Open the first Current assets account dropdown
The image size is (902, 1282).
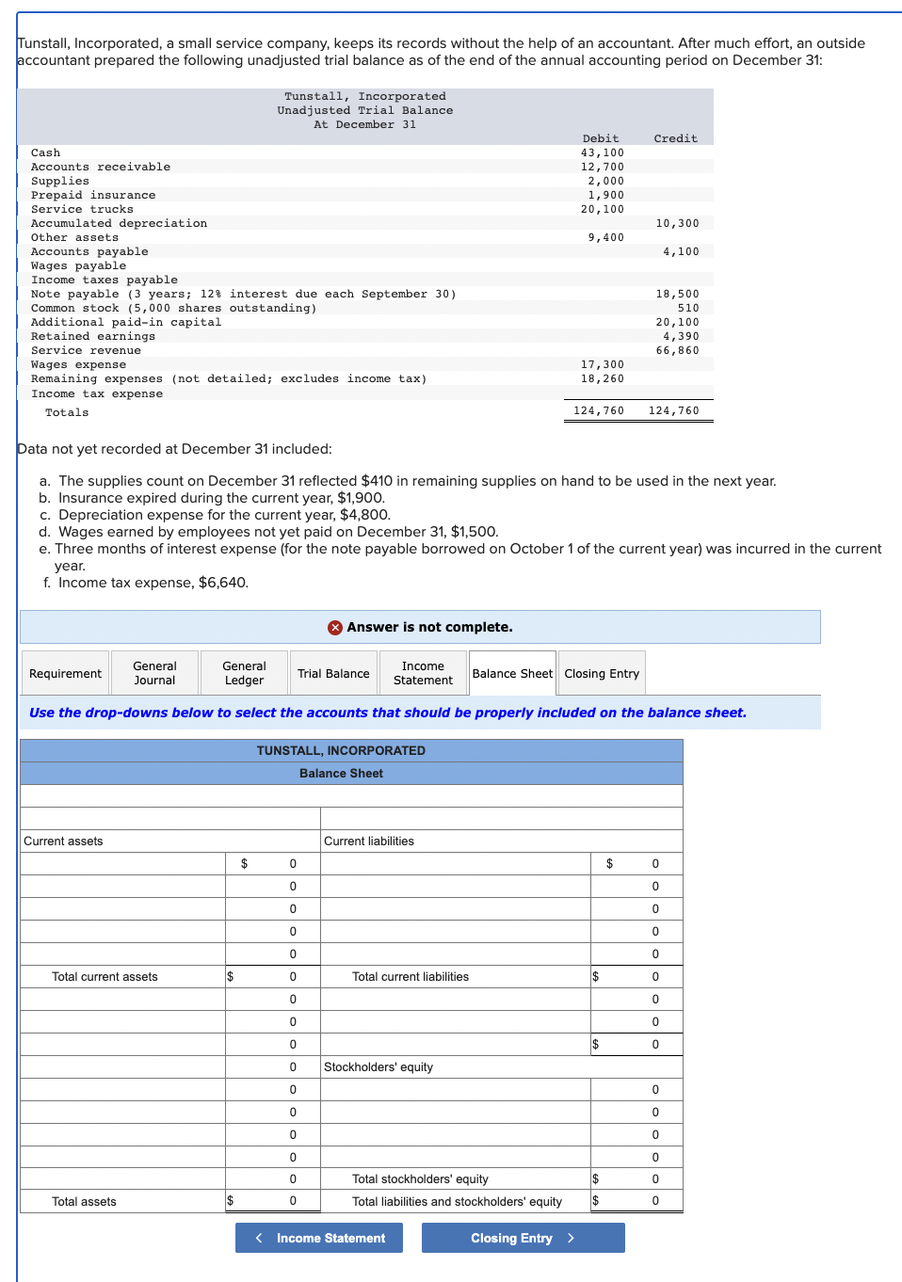(121, 863)
